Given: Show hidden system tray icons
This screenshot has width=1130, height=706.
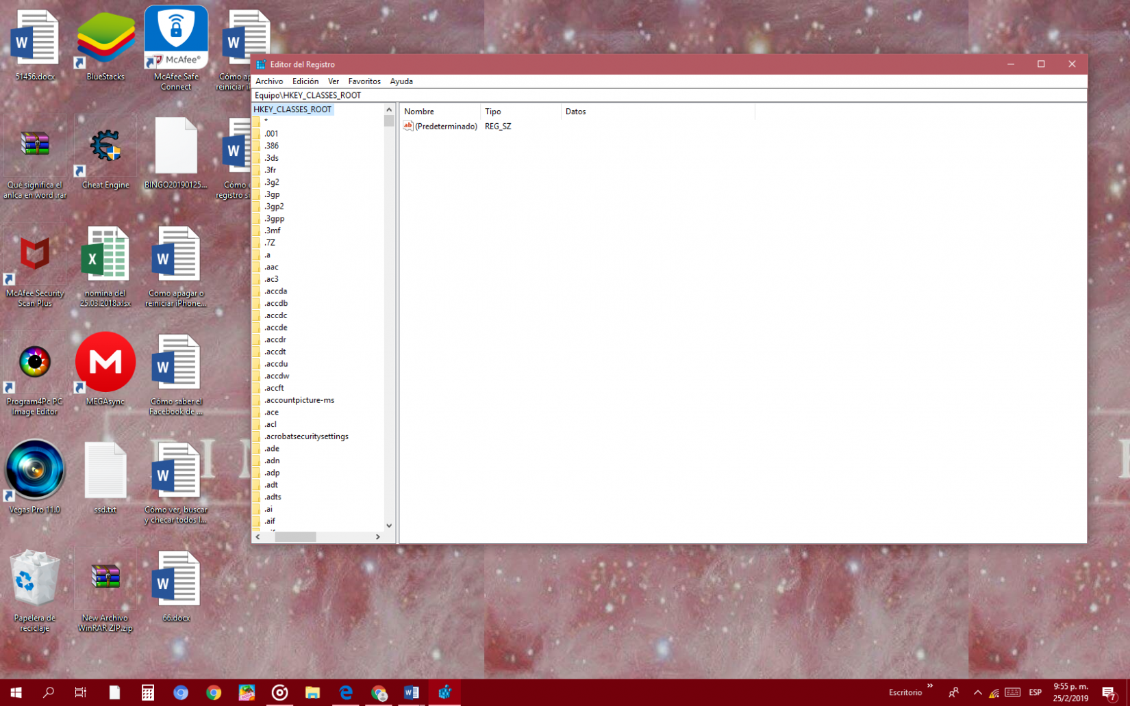Looking at the screenshot, I should pyautogui.click(x=977, y=692).
